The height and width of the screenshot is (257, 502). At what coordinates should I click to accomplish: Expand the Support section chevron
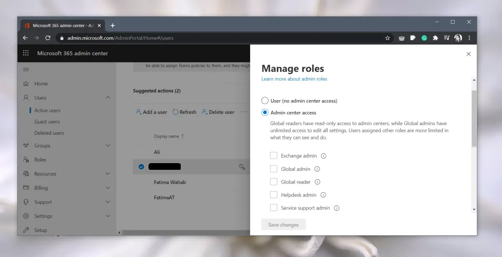click(108, 202)
